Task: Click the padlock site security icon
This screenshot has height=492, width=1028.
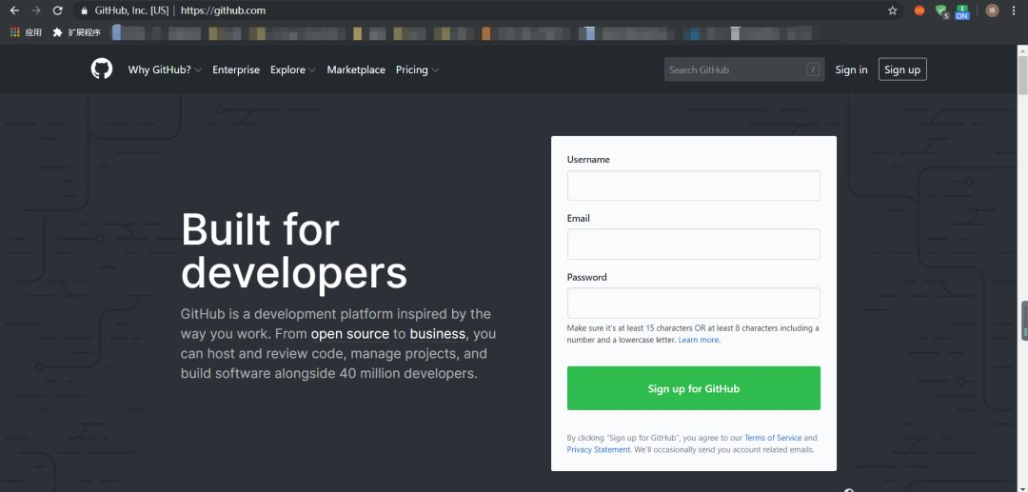Action: 84,10
